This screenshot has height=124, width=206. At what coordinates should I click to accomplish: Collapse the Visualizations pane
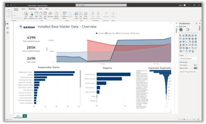pos(196,23)
